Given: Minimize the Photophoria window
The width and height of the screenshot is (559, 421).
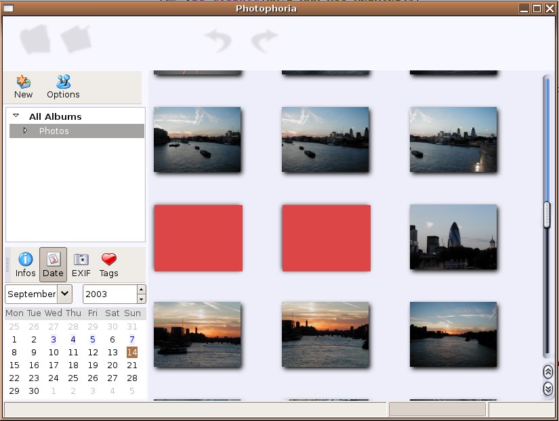Looking at the screenshot, I should point(524,8).
